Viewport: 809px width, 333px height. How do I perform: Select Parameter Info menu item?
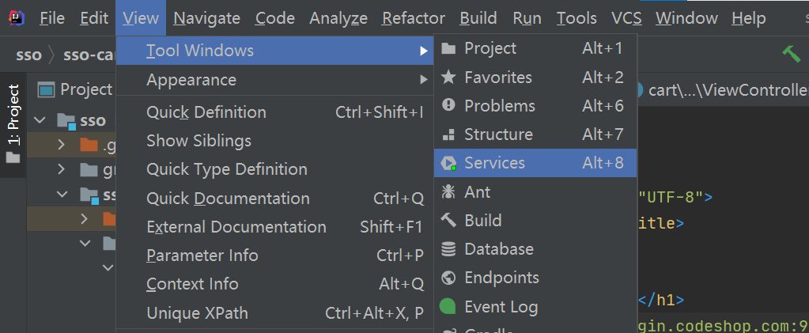point(202,255)
